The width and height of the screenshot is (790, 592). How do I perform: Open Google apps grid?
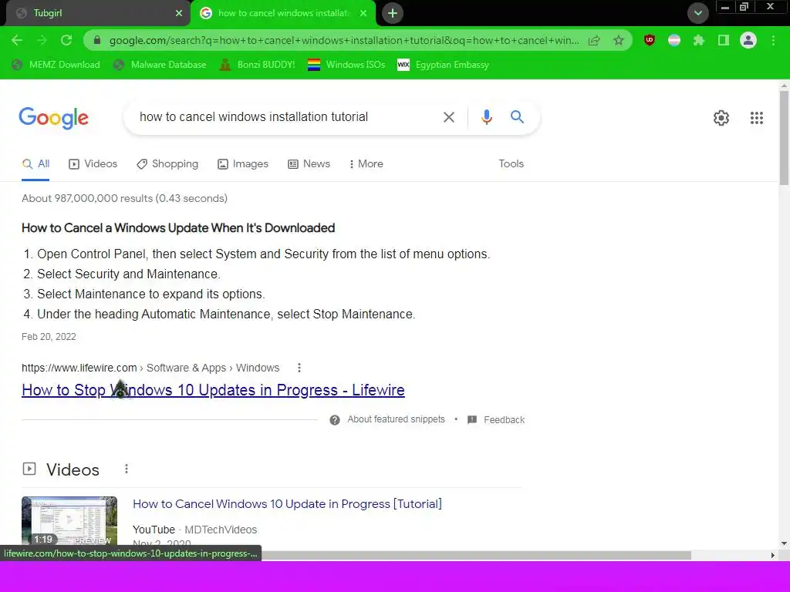756,118
